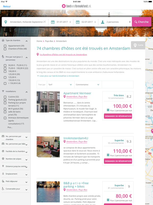
Task: Click the Installations wifi icon
Action: (3, 91)
